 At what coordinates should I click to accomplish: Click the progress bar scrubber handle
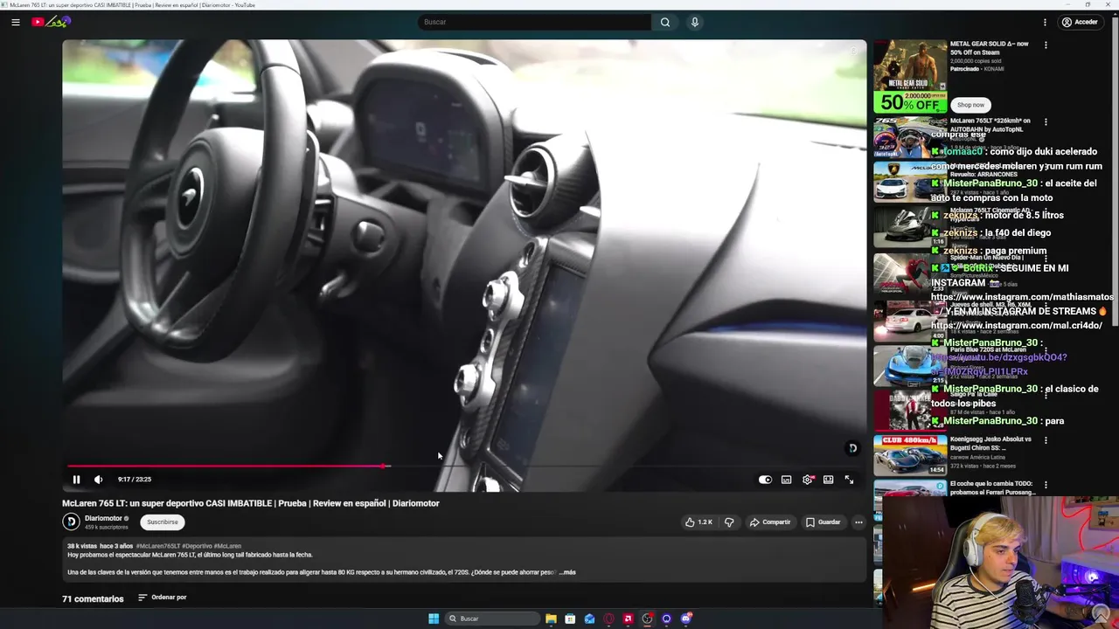[x=385, y=466]
